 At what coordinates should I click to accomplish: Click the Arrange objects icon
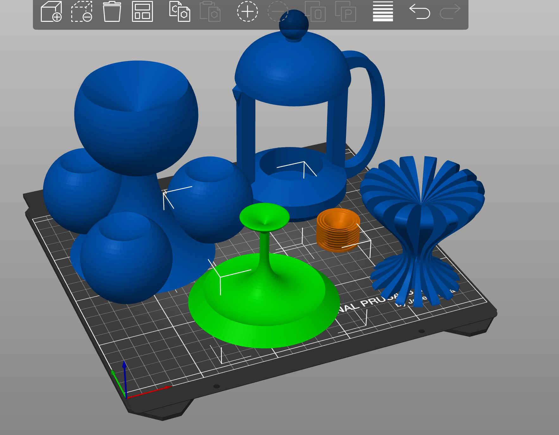142,11
